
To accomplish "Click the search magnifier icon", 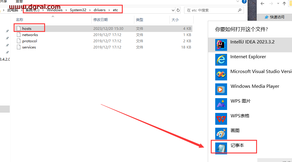I will (x=240, y=10).
